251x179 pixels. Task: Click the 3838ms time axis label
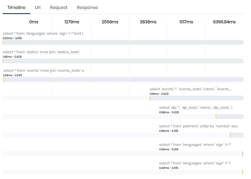tap(148, 22)
